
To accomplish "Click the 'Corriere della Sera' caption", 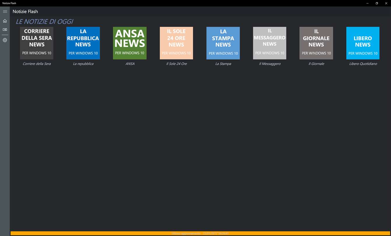I will coord(37,64).
